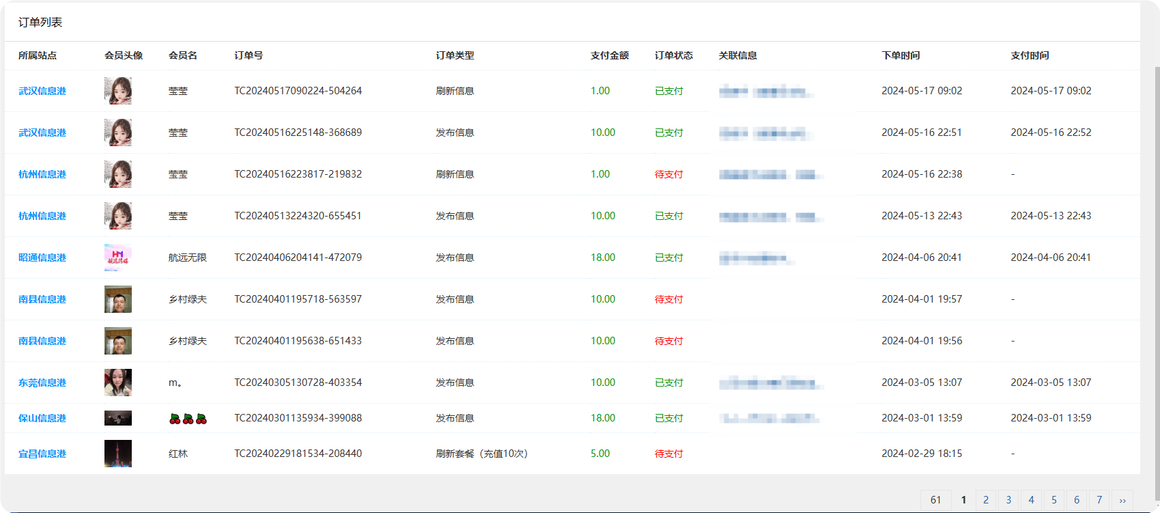1160x513 pixels.
Task: Go to page 7
Action: (x=1099, y=500)
